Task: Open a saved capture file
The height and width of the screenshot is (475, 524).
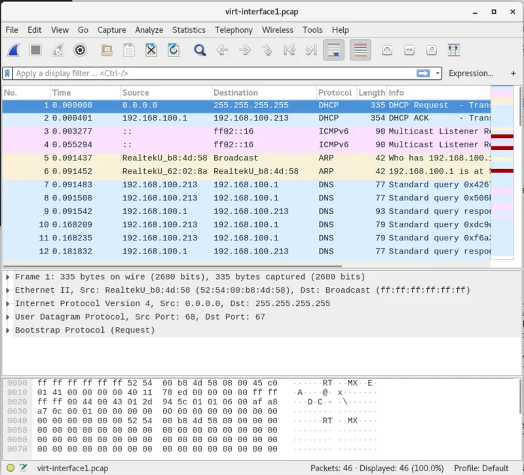Action: [x=105, y=50]
